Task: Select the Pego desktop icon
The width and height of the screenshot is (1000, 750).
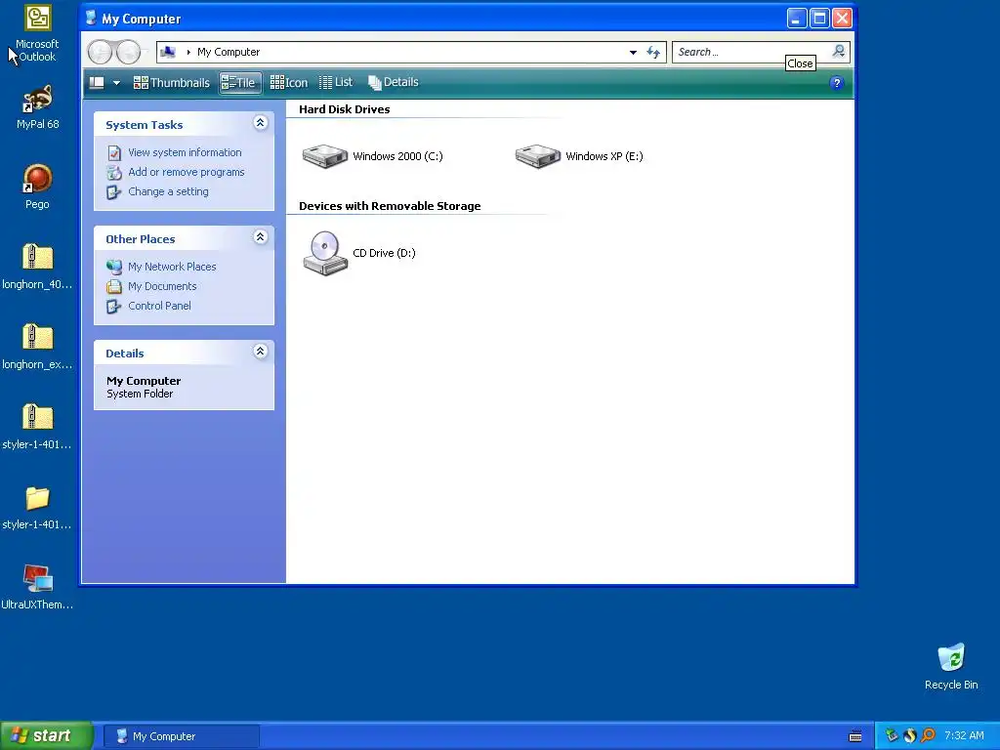Action: (37, 187)
